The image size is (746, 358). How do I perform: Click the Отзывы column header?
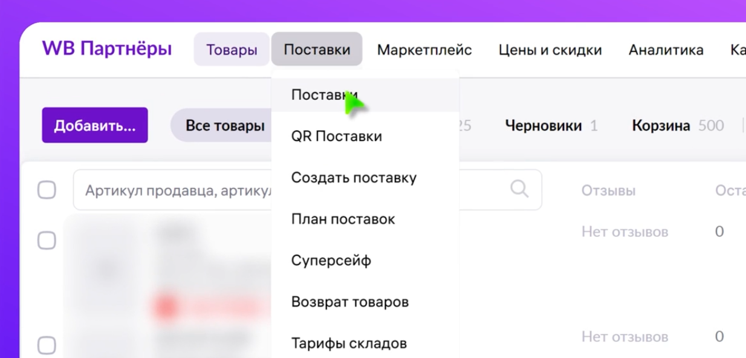tap(609, 191)
